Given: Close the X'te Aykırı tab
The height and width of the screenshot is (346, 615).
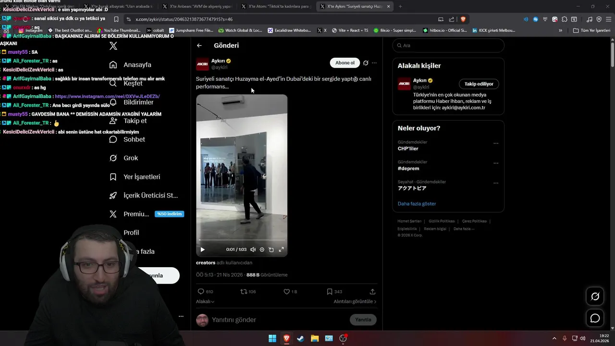Looking at the screenshot, I should pyautogui.click(x=388, y=6).
